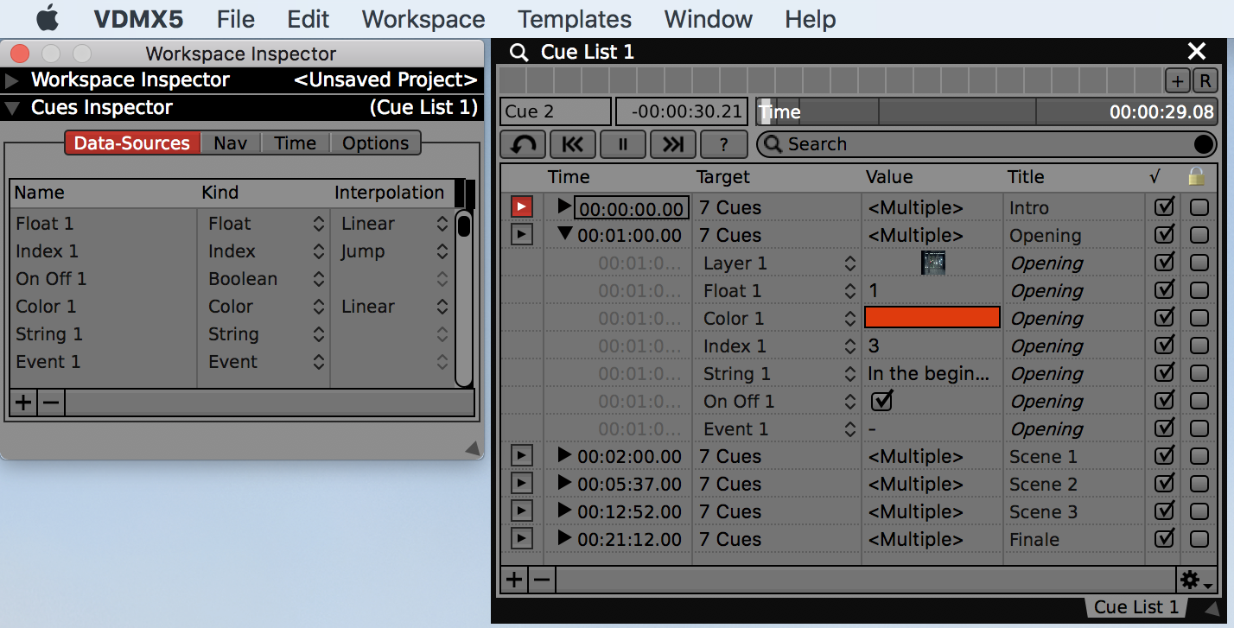Viewport: 1234px width, 628px height.
Task: Click the black circle at search field end
Action: (1203, 144)
